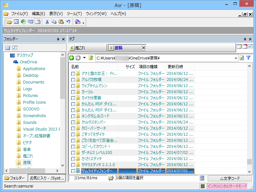Check the box for こすってモザイク

(x=73, y=134)
